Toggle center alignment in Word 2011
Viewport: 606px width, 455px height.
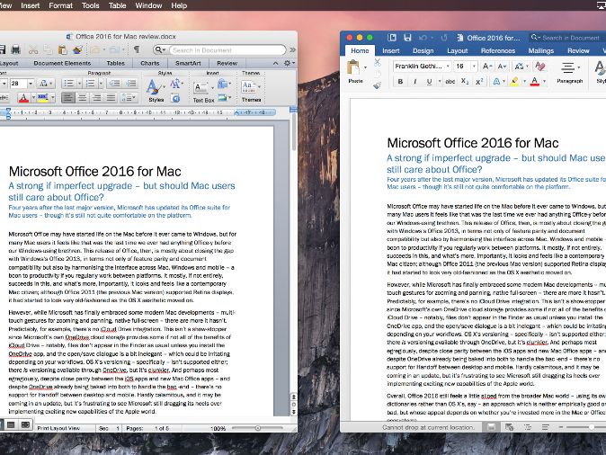point(83,98)
